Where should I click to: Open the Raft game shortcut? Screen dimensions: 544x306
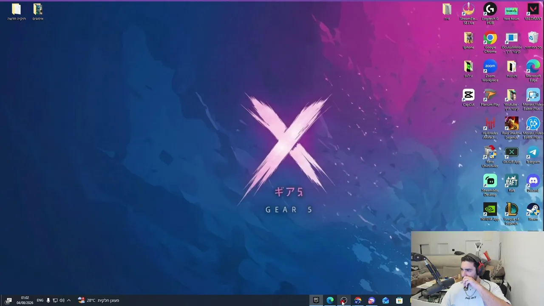(511, 184)
